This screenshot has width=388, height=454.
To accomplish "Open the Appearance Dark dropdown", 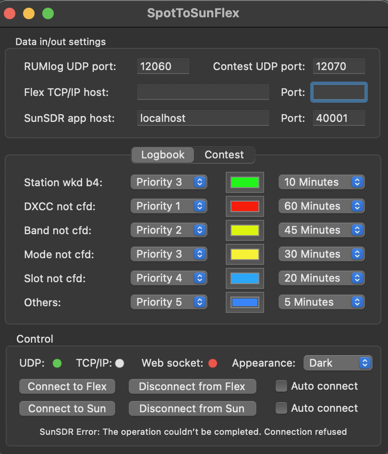I will click(x=338, y=363).
